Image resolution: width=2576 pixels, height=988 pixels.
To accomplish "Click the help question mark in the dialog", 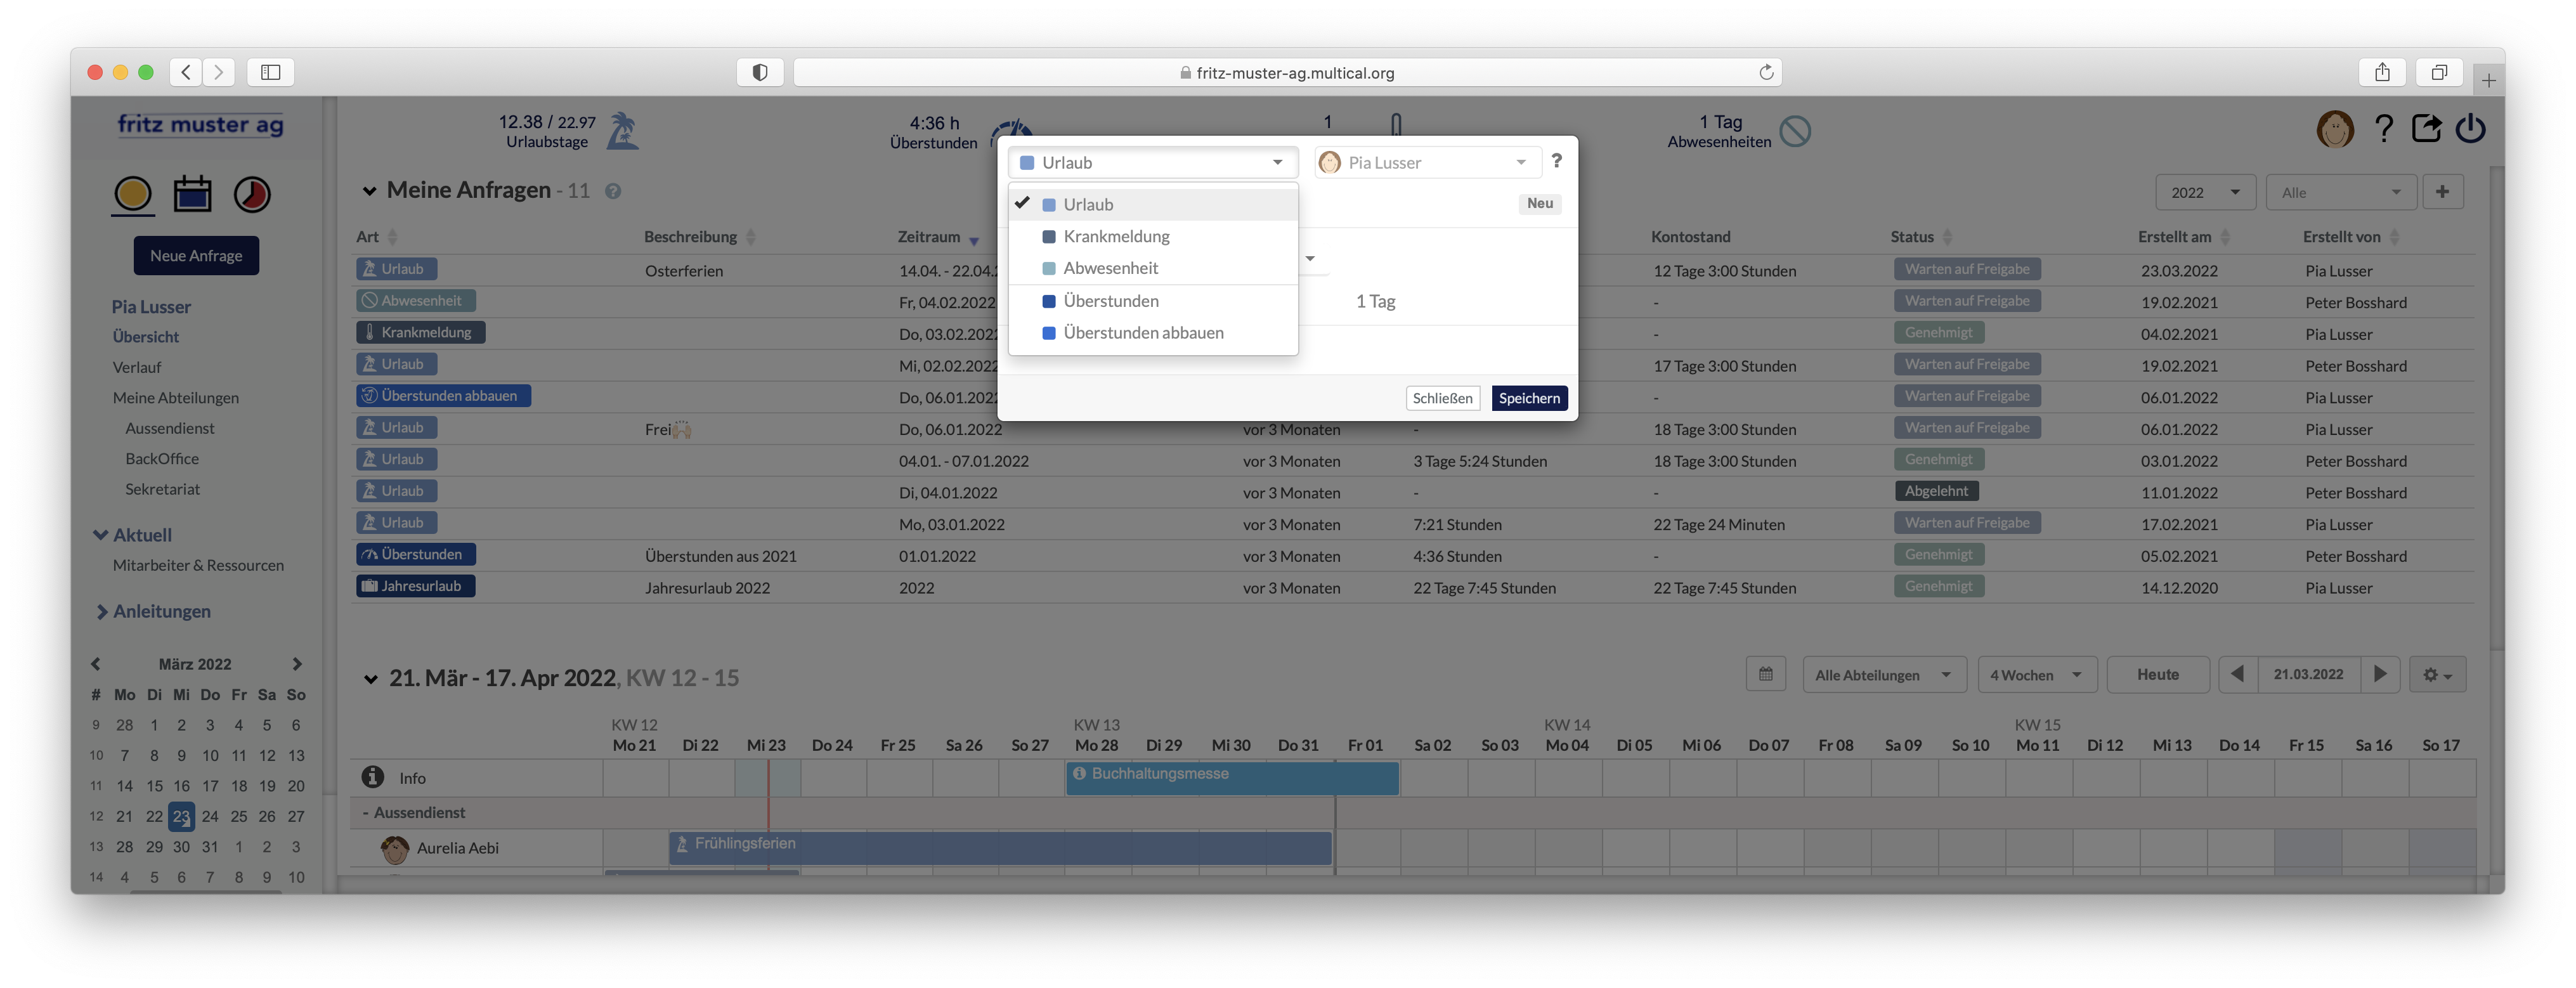I will tap(1556, 161).
